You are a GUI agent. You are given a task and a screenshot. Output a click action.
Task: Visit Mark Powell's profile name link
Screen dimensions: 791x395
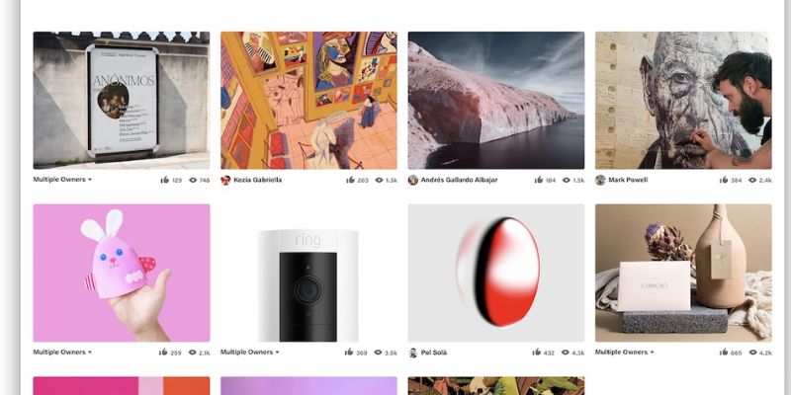click(628, 180)
